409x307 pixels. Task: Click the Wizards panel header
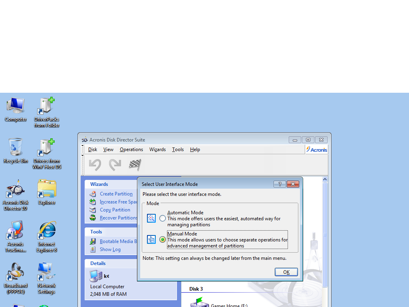click(x=111, y=184)
